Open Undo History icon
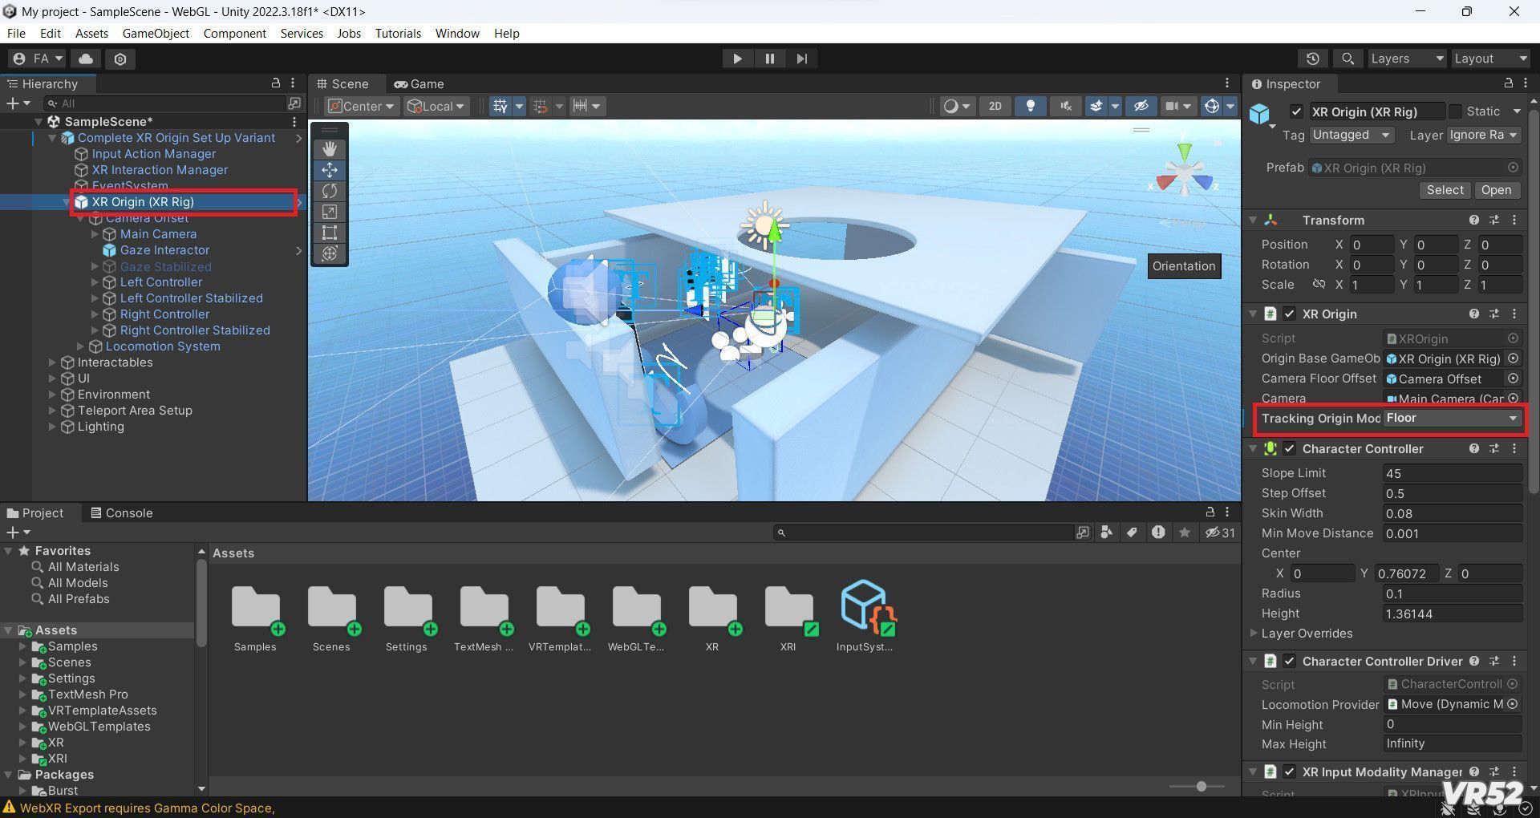 1312,59
